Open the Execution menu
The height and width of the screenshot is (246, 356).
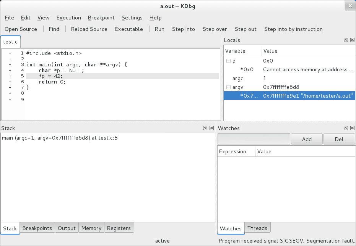point(69,18)
